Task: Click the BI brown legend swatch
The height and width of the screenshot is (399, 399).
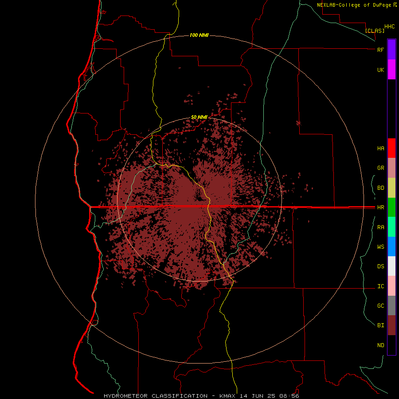Action: (x=391, y=325)
